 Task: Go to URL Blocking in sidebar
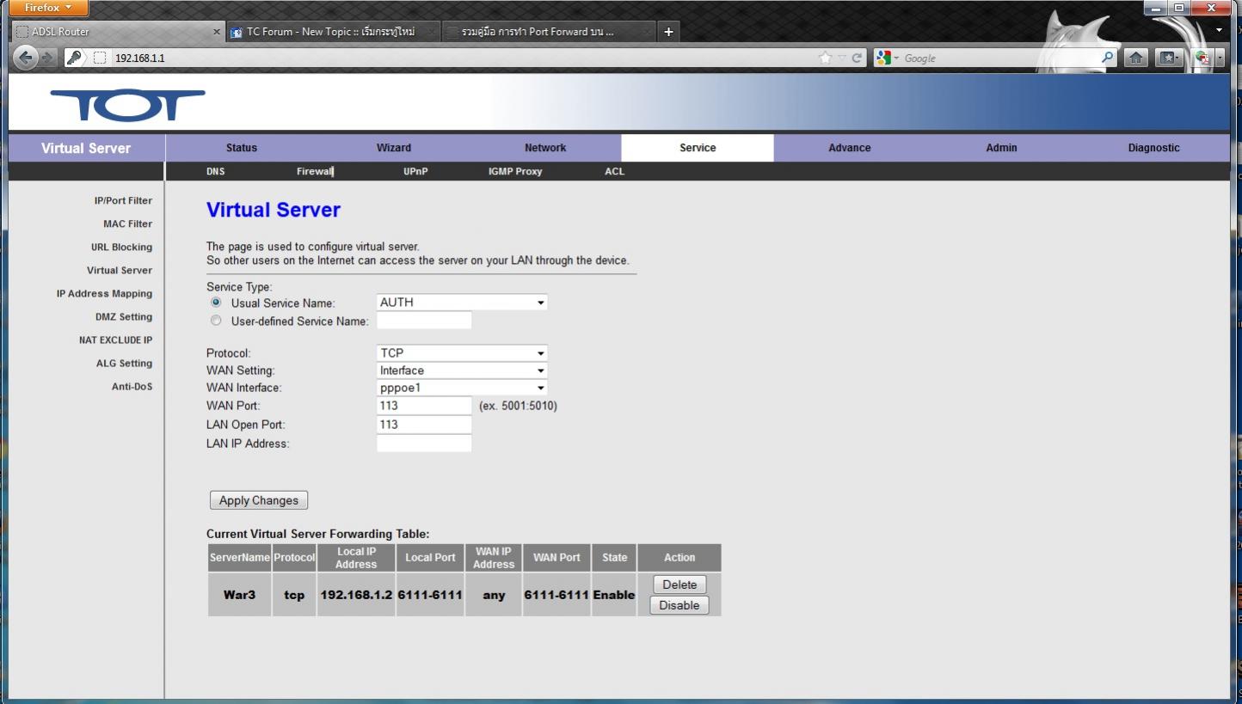(x=121, y=247)
